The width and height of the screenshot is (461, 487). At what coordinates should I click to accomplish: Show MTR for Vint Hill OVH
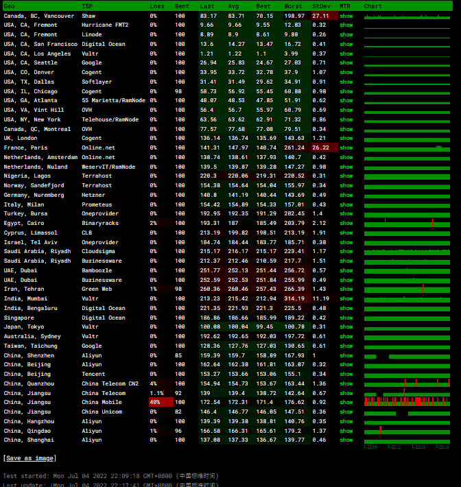346,110
